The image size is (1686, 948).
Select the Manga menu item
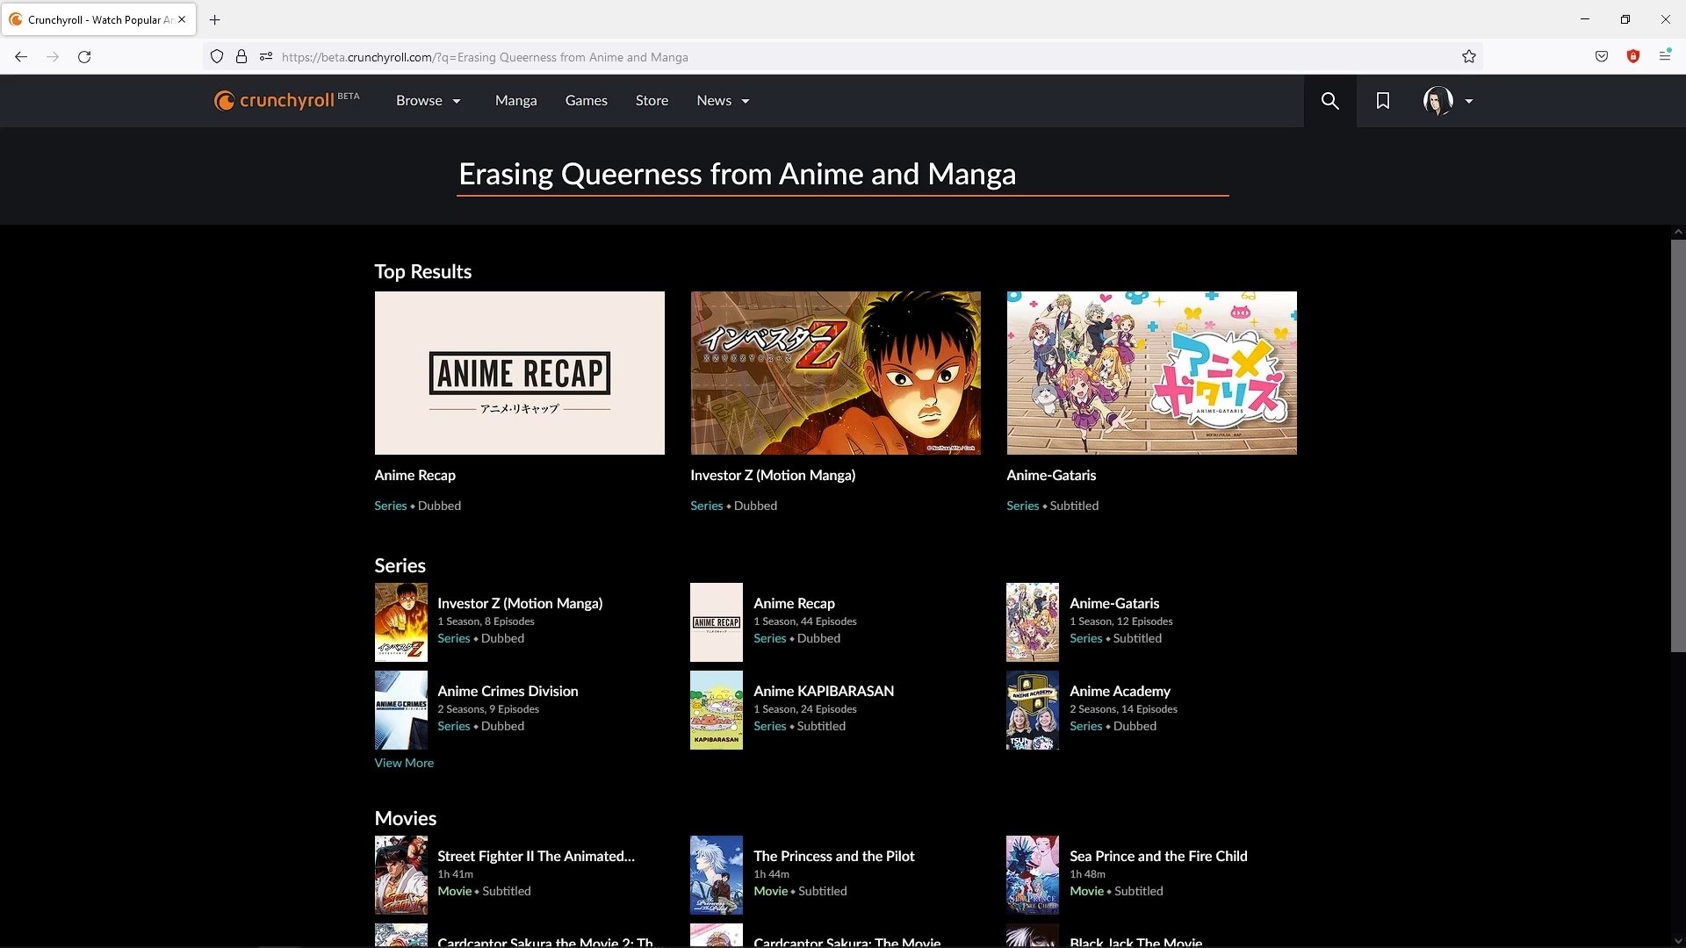point(515,99)
